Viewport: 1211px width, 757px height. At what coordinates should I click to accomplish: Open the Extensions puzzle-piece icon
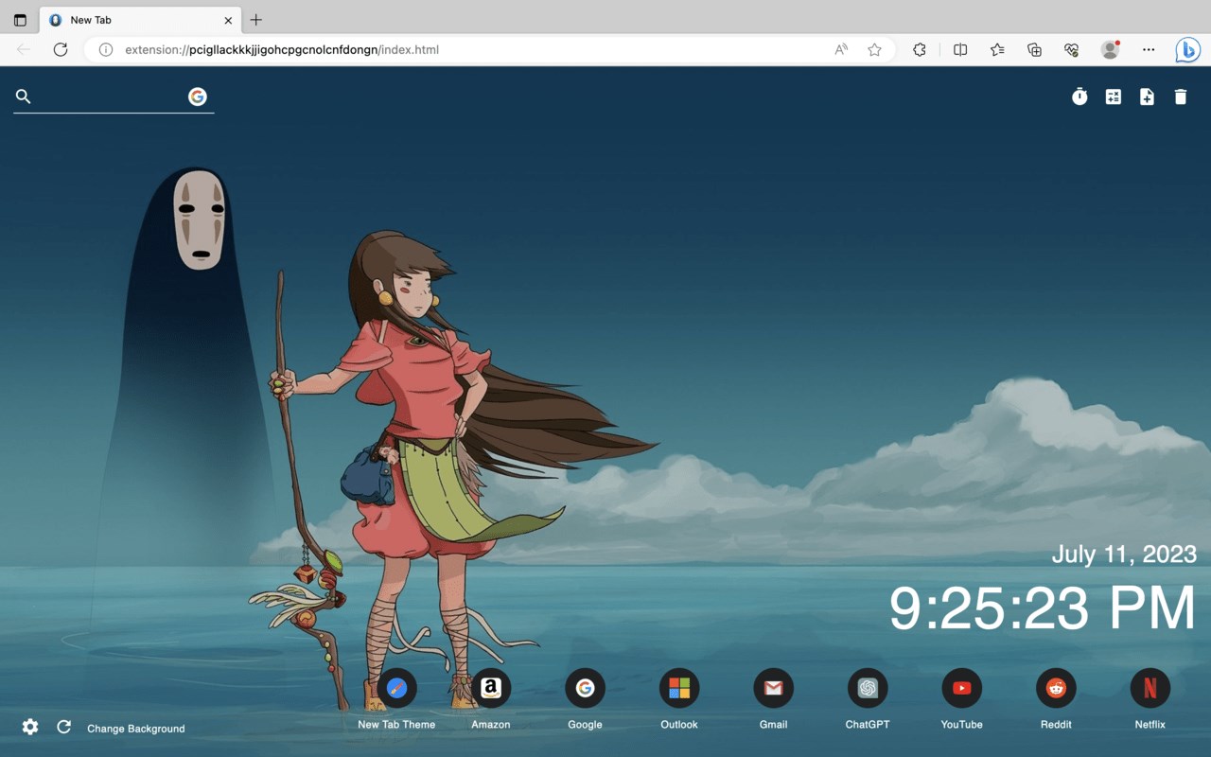[x=919, y=49]
